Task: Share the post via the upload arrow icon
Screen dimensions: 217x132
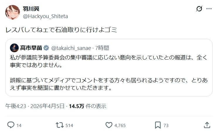Action: (207, 125)
